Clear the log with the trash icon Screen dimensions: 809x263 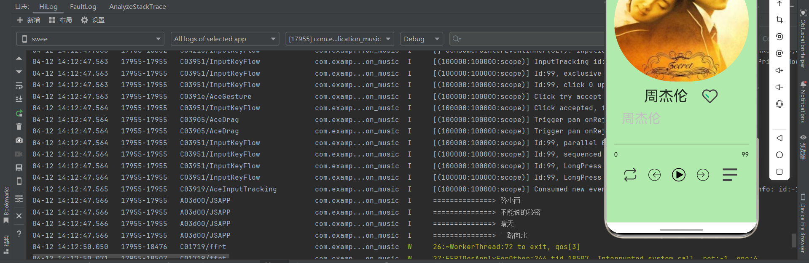[x=19, y=127]
